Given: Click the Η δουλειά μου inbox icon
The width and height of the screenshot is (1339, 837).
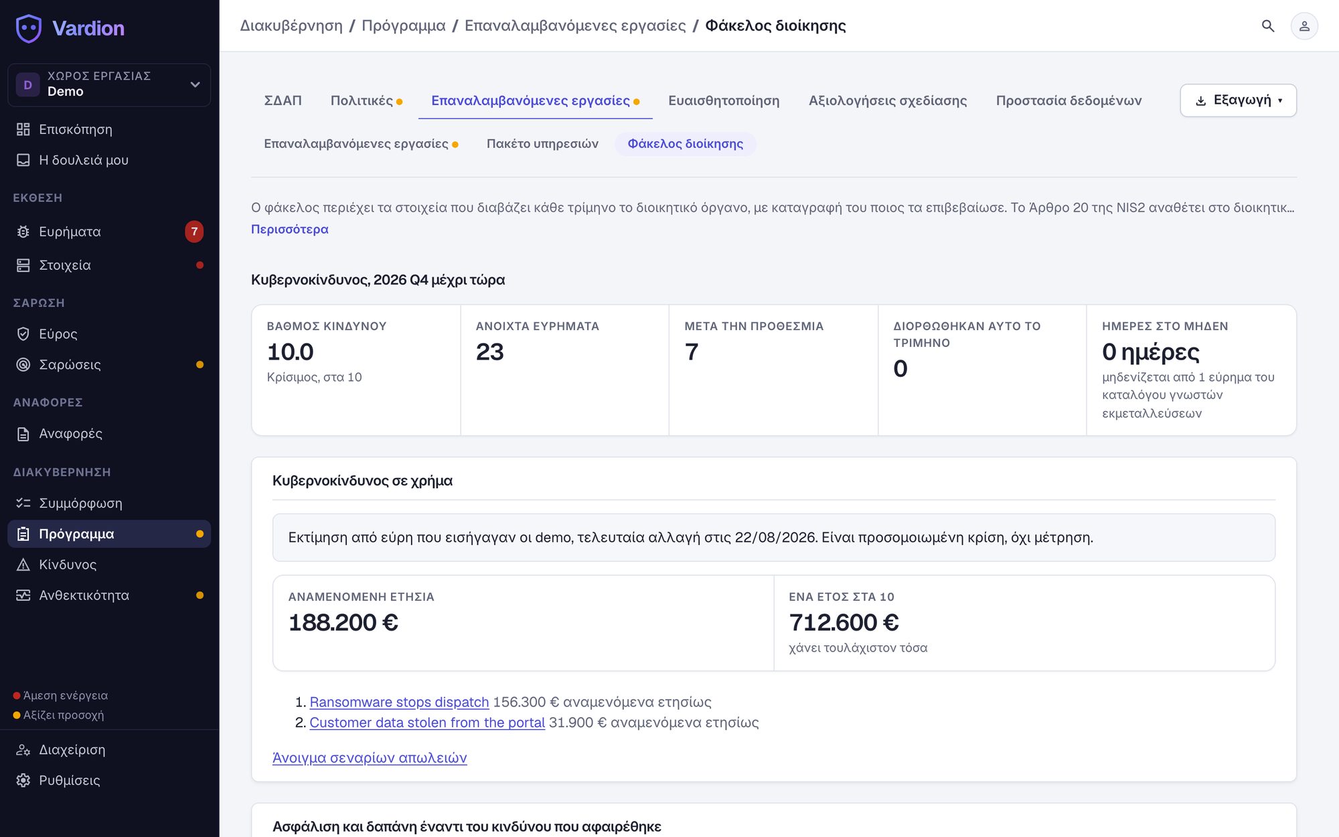Looking at the screenshot, I should 23,160.
